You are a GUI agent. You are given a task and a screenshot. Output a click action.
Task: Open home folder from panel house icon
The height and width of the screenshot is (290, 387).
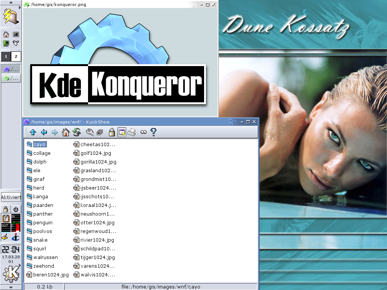[x=6, y=34]
